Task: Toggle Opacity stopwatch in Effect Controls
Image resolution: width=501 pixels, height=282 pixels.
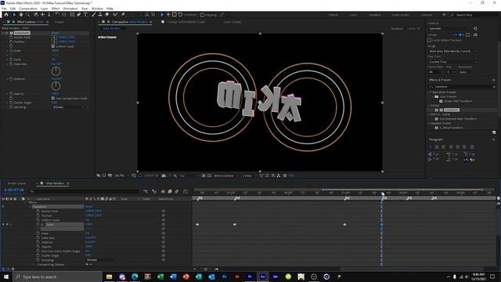Action: pos(11,94)
